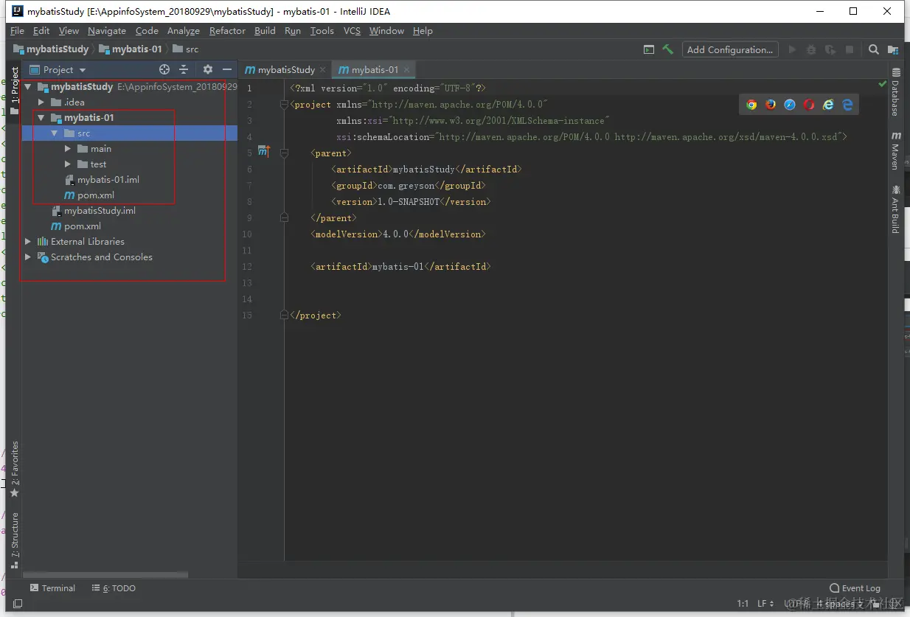The height and width of the screenshot is (617, 910).
Task: Open the Database tool window
Action: coord(896,92)
